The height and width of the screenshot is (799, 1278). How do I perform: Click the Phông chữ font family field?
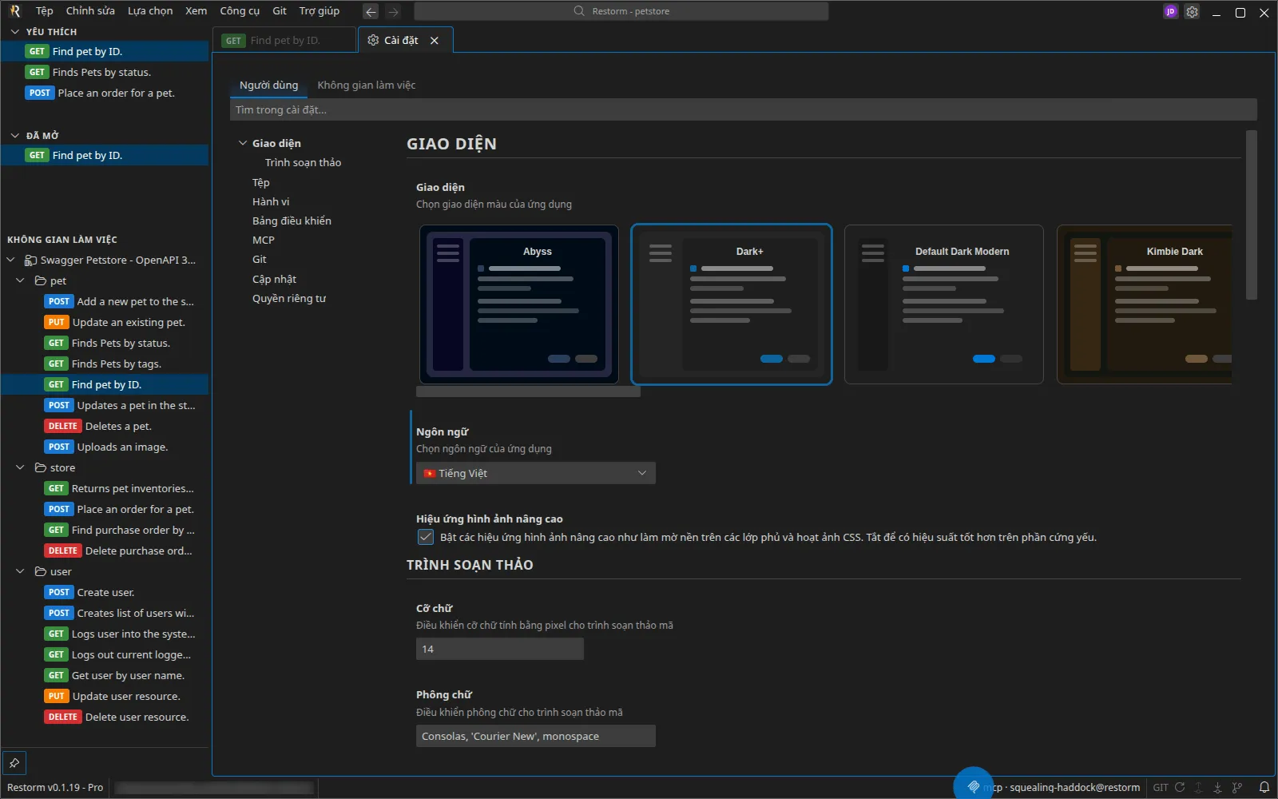[536, 736]
